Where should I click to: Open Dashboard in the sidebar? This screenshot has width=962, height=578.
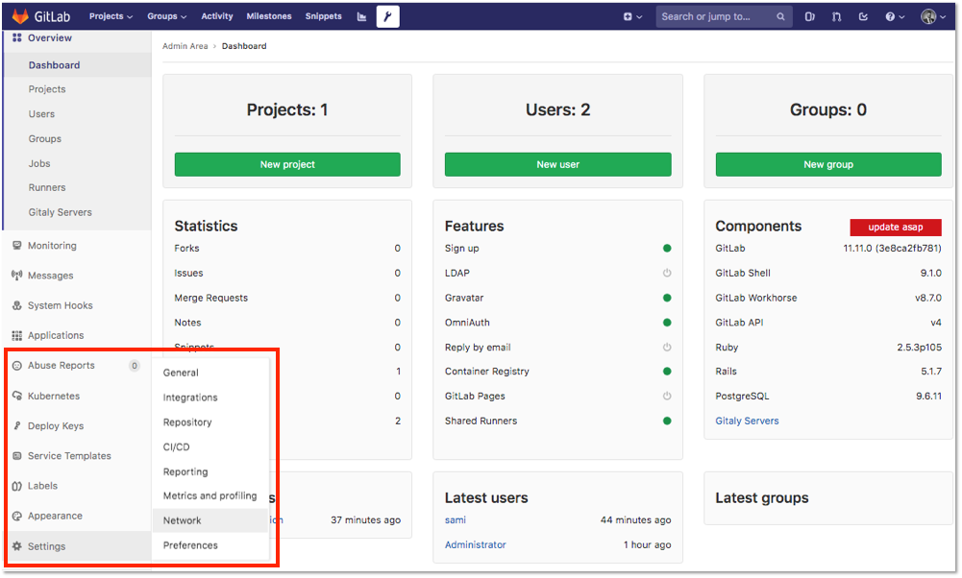54,65
